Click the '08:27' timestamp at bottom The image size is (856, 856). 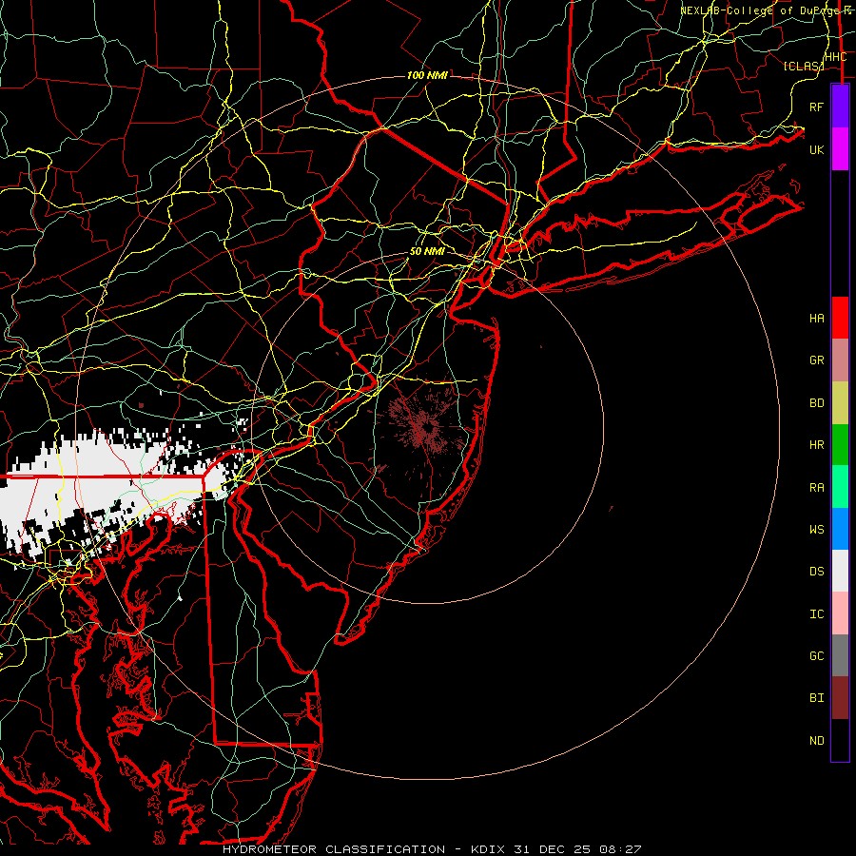pos(622,849)
